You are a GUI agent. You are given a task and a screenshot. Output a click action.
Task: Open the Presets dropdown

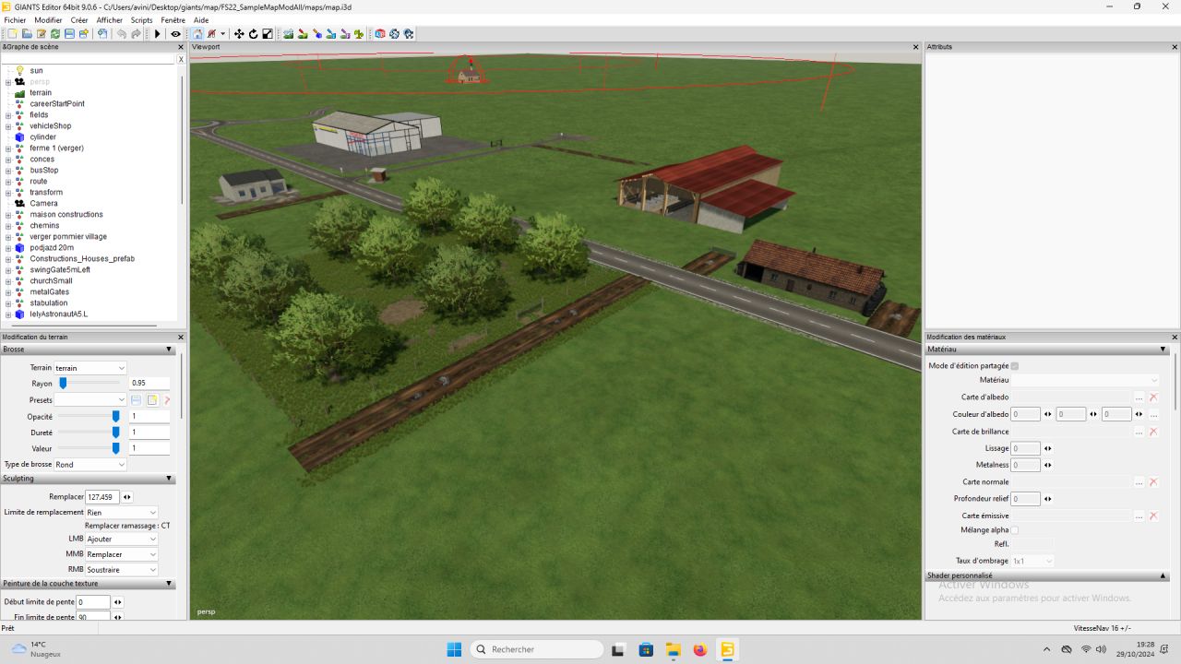pos(90,399)
